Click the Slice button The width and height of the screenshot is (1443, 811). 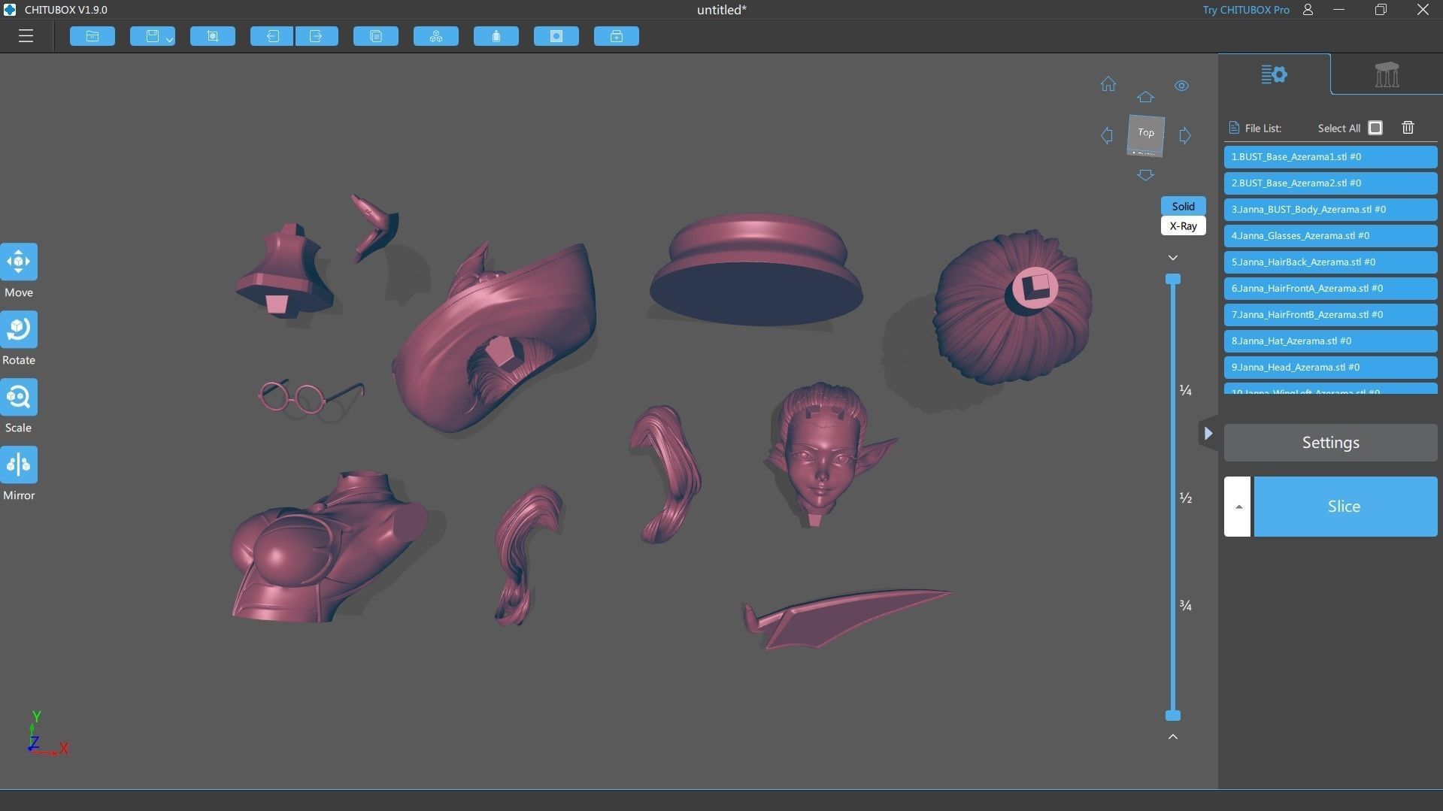click(x=1344, y=507)
